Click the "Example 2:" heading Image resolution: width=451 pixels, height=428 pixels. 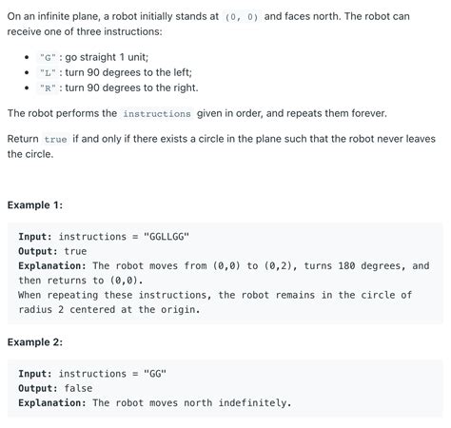tap(35, 342)
